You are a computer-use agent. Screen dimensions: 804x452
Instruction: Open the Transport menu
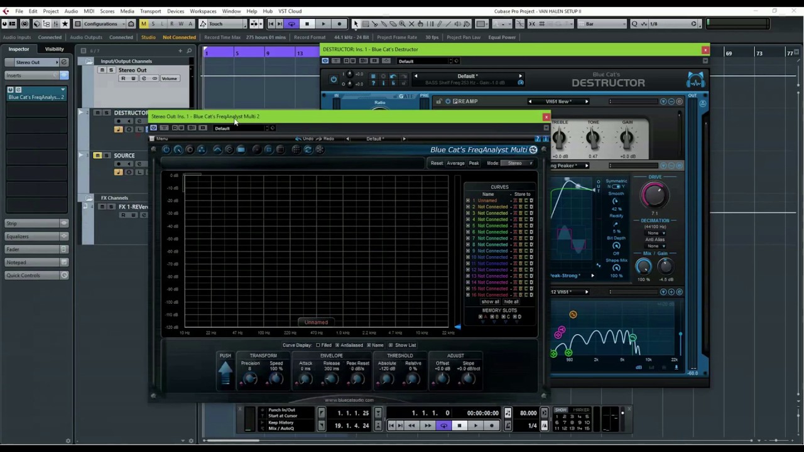click(x=150, y=11)
